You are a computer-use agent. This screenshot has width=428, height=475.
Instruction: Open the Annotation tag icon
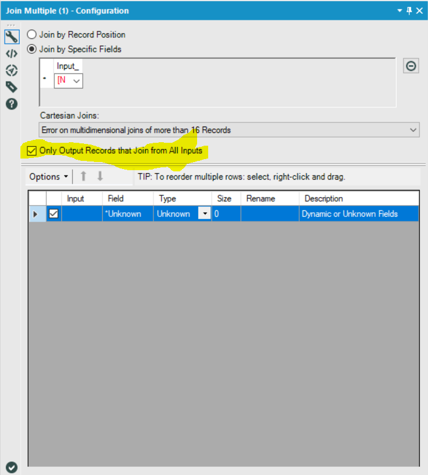pos(12,87)
